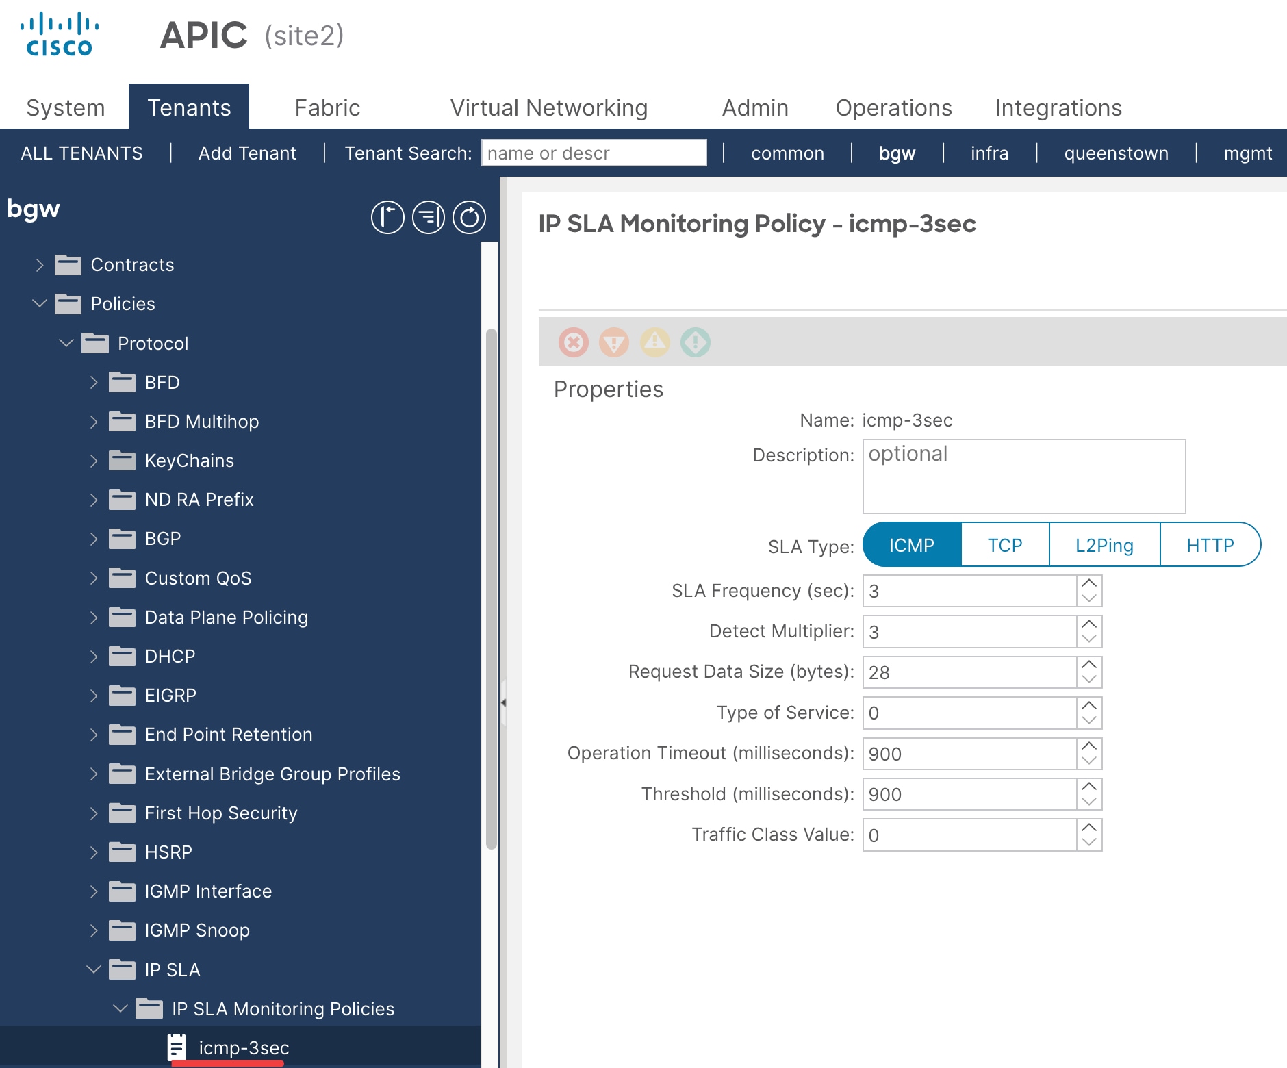Click the BGP folder icon
1287x1068 pixels.
click(123, 539)
